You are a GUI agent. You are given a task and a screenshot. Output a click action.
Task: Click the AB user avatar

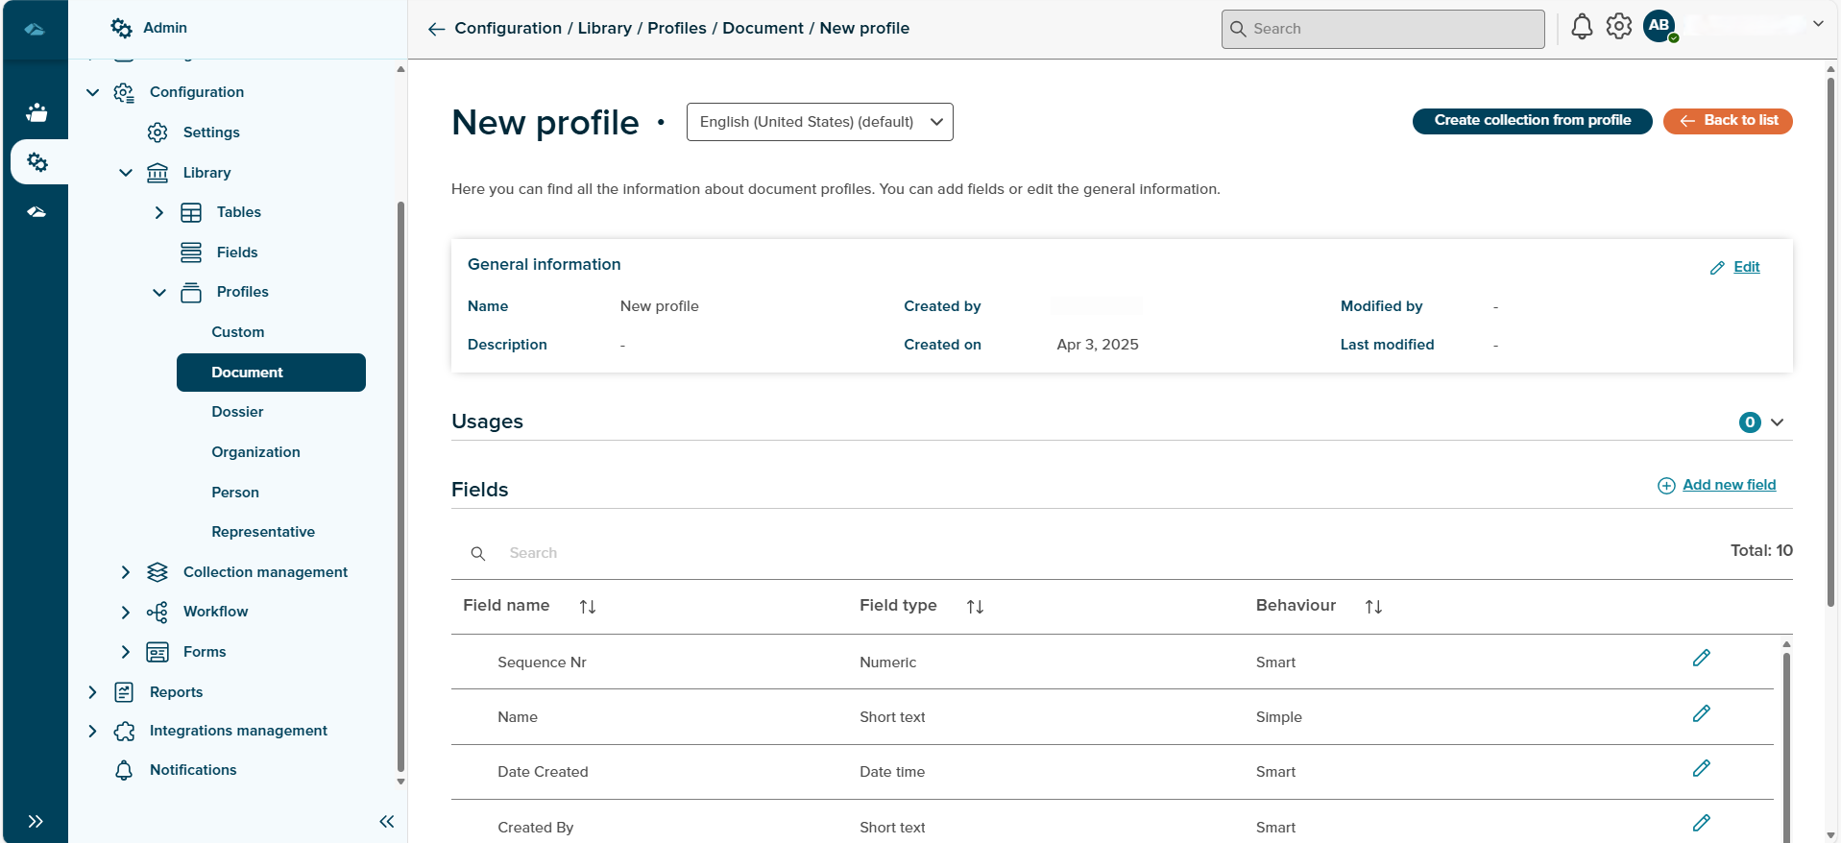1659,26
